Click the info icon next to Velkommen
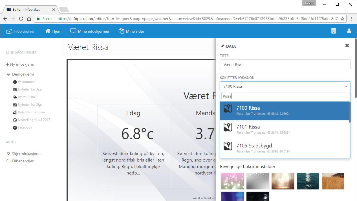357x201 pixels. [x=15, y=82]
